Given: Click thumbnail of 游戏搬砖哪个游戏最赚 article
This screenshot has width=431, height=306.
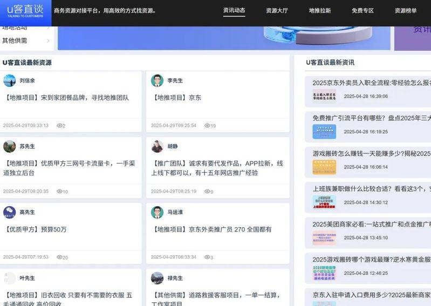Looking at the screenshot, I should 324,273.
